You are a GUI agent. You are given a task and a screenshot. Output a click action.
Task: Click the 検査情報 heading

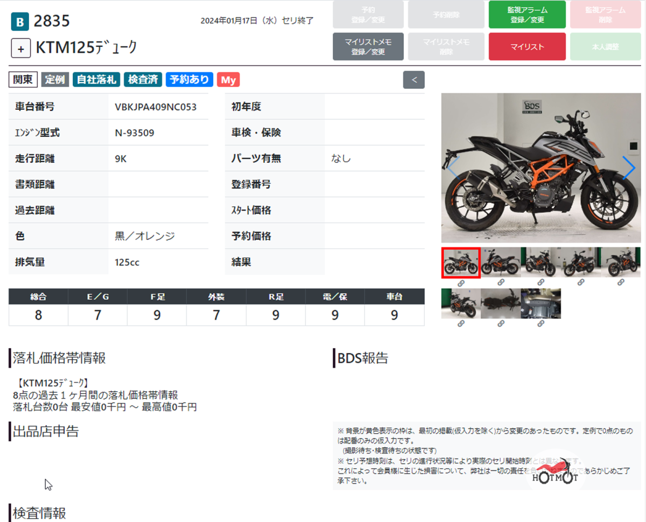point(39,513)
